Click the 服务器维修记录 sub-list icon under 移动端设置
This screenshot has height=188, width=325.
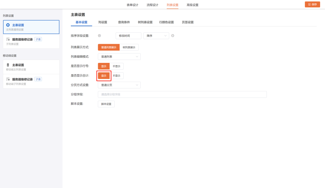[x=8, y=79]
